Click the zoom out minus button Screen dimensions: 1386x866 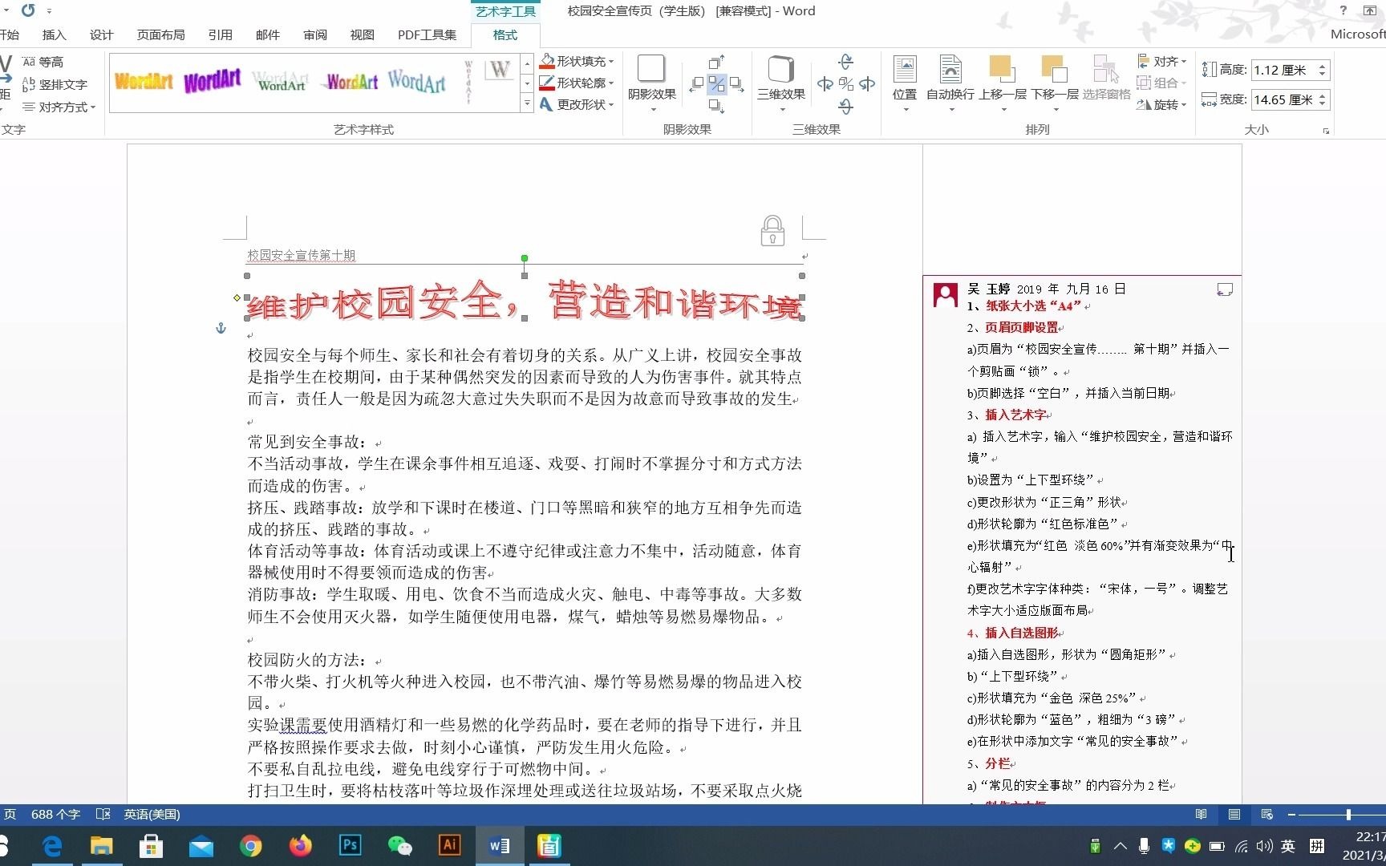coord(1291,814)
